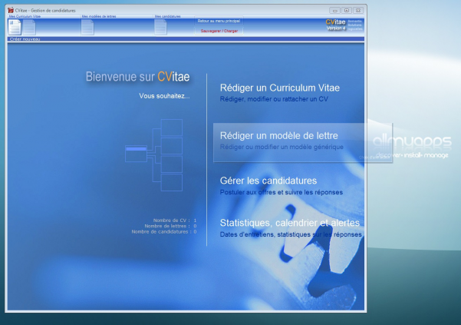Open the candidatures document icon

click(x=160, y=28)
